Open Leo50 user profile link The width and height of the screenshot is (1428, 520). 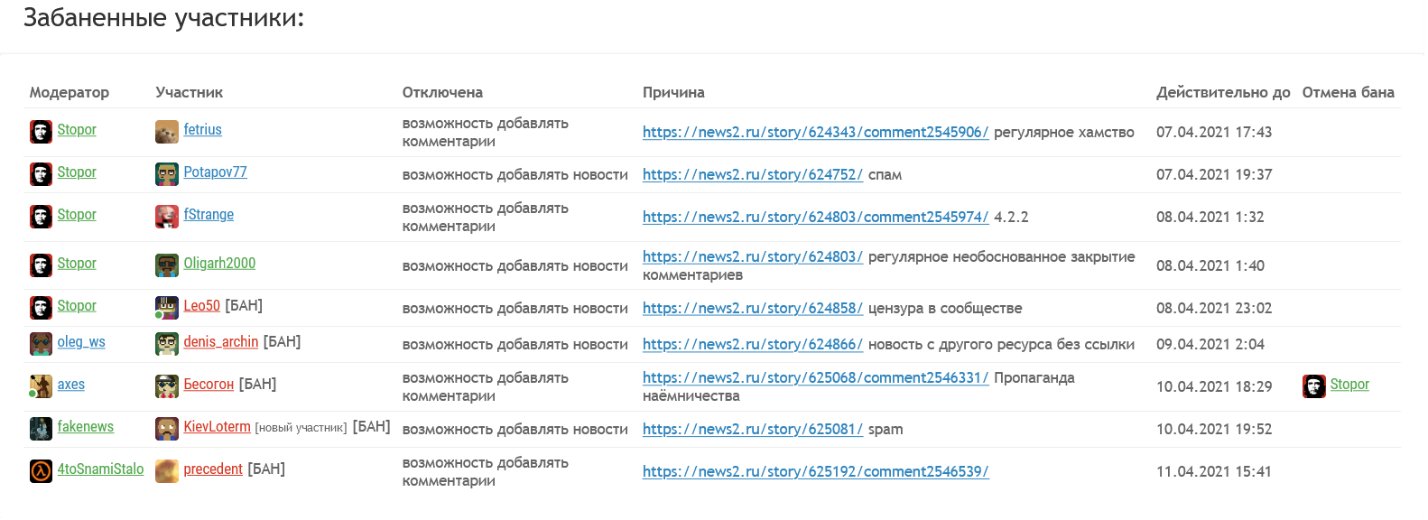201,306
